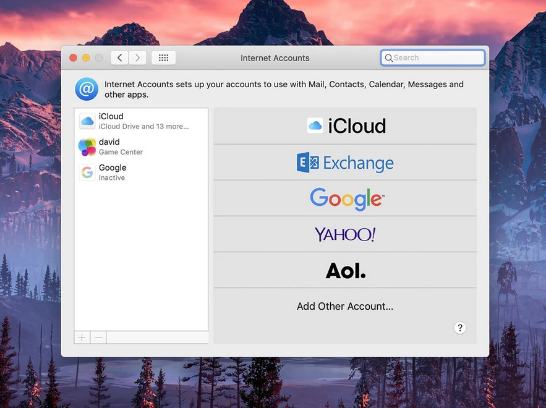Choose Yahoo! as the account type
Viewport: 546px width, 408px height.
345,234
